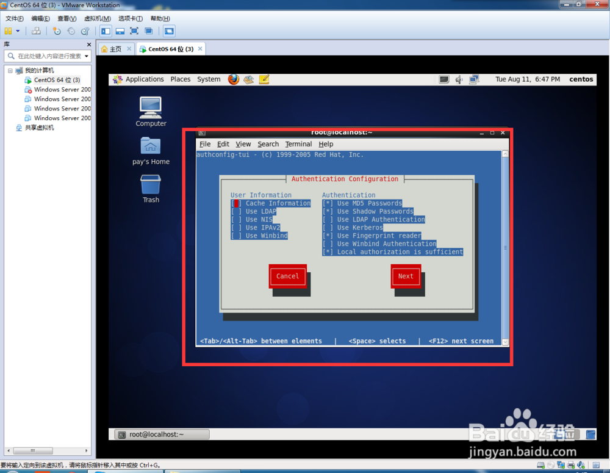Open the 虚拟机(M) menu
The width and height of the screenshot is (610, 473).
[x=98, y=18]
